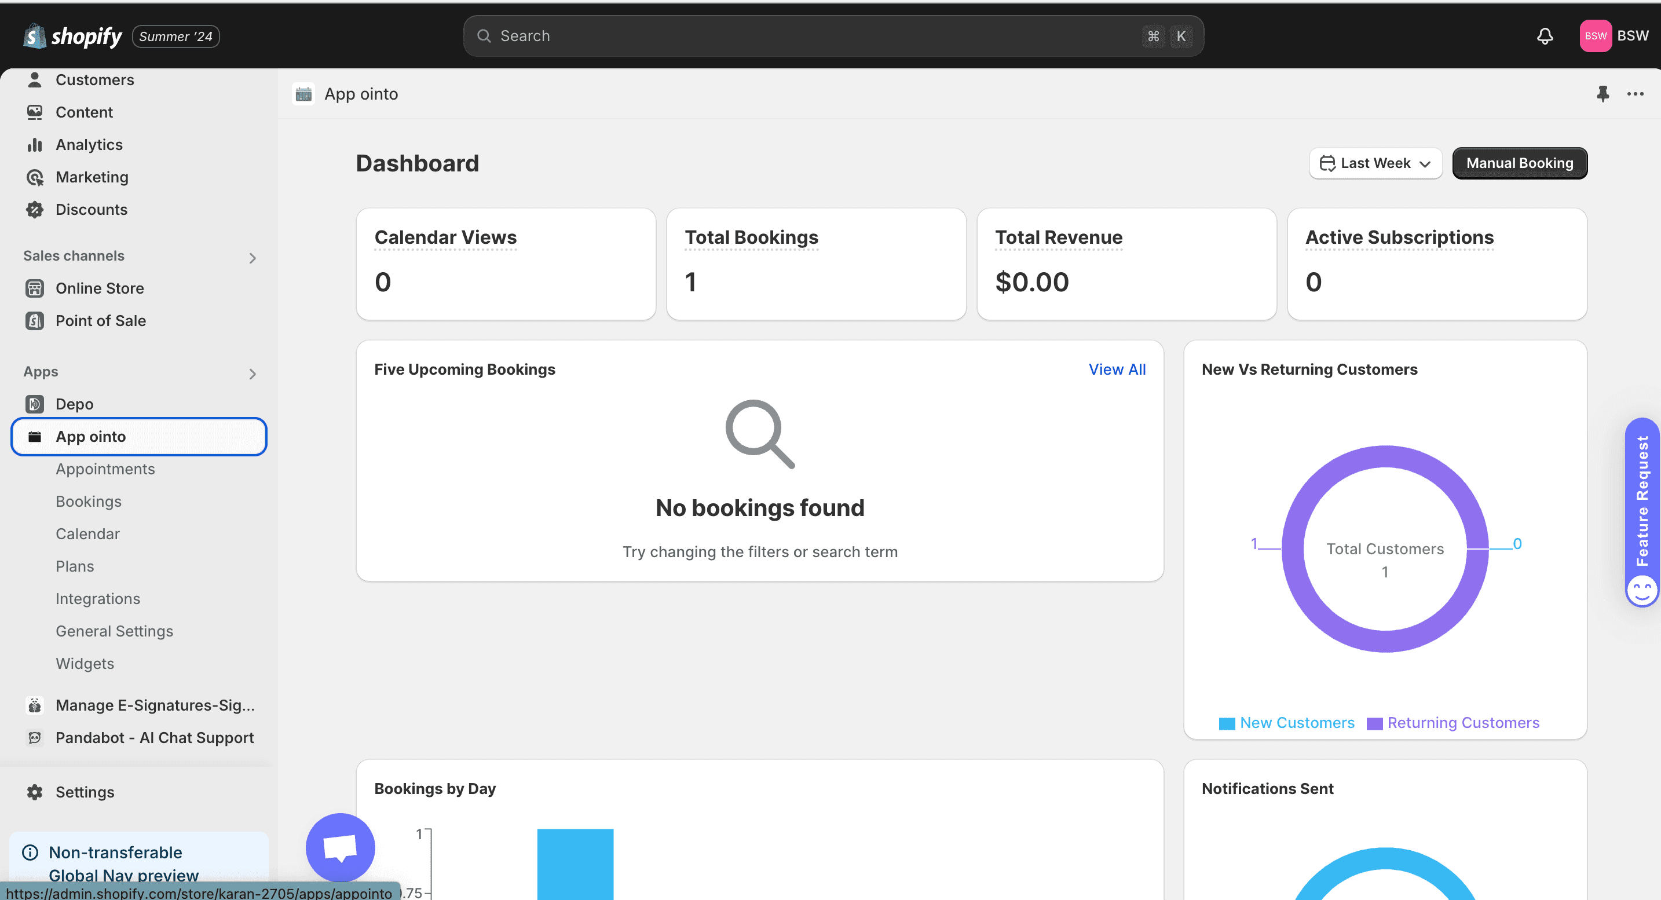Open Pandabot - AI Chat Support app
This screenshot has height=900, width=1661.
click(155, 737)
